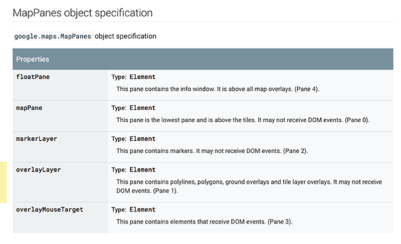Click the Element type of overlayMouseTarget
The width and height of the screenshot is (401, 244).
[142, 209]
